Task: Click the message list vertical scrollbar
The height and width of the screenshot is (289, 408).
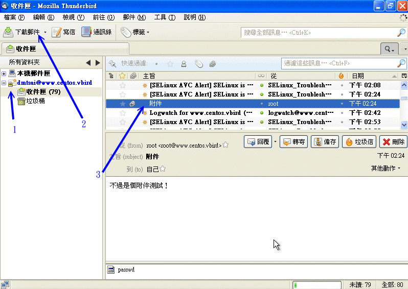Action: 404,110
